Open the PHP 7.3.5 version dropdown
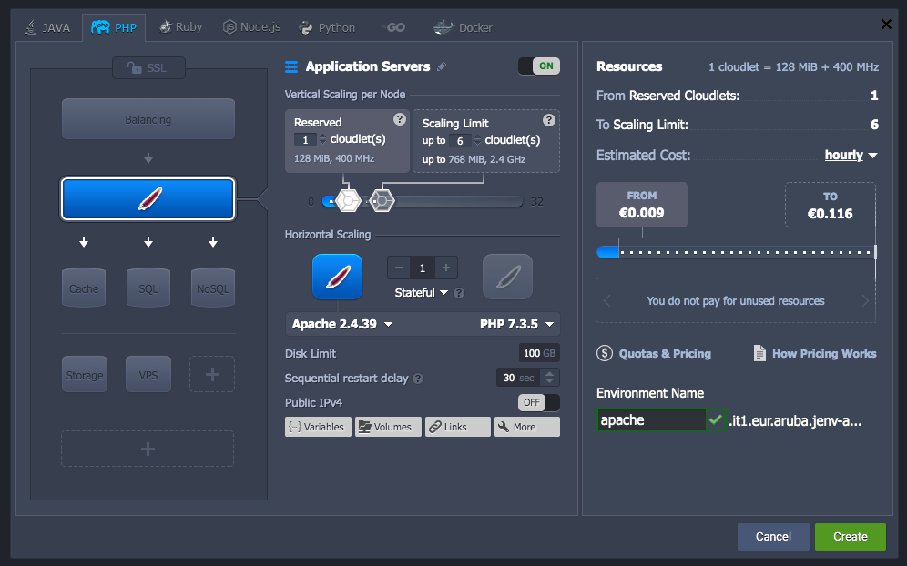This screenshot has width=907, height=566. point(510,324)
